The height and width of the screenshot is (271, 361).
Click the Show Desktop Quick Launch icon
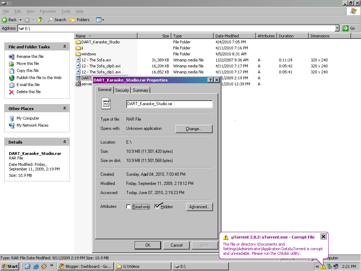click(27, 266)
